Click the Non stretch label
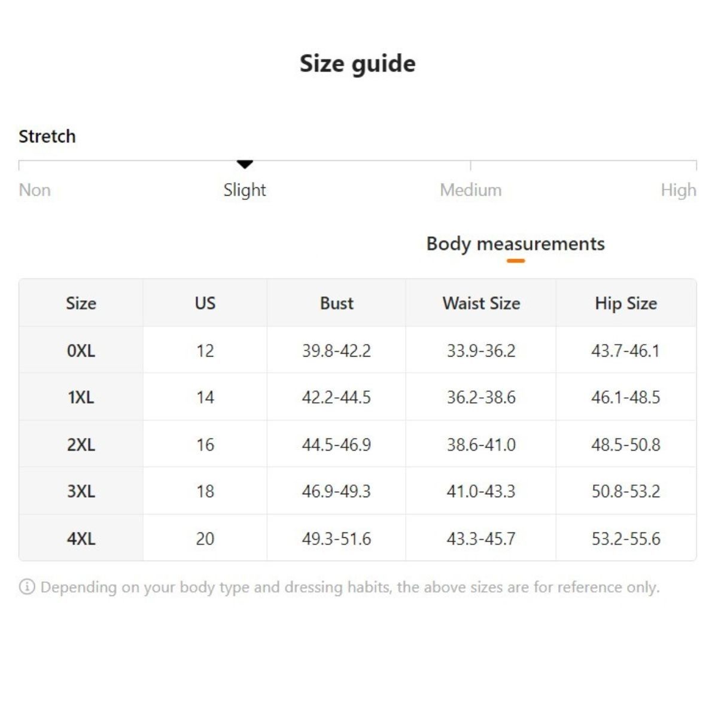Screen dimensions: 718x718 click(x=35, y=190)
